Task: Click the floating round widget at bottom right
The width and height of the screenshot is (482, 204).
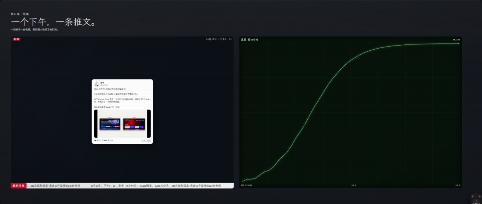Action: [x=476, y=198]
